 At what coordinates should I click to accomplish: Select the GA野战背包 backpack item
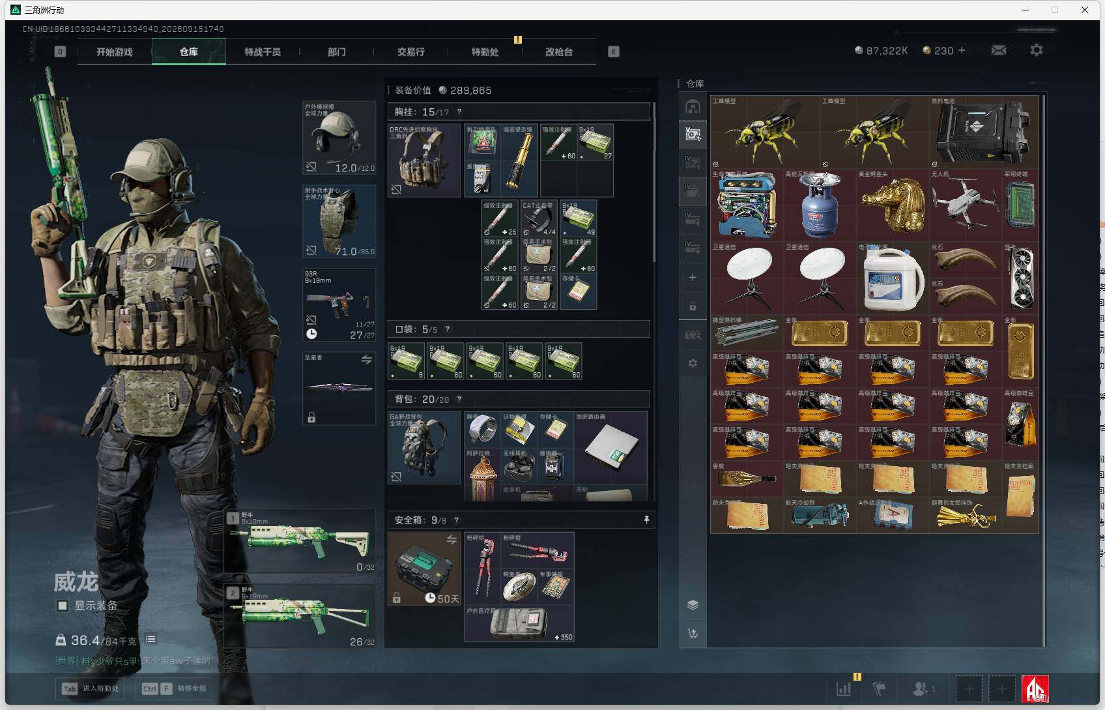(424, 447)
